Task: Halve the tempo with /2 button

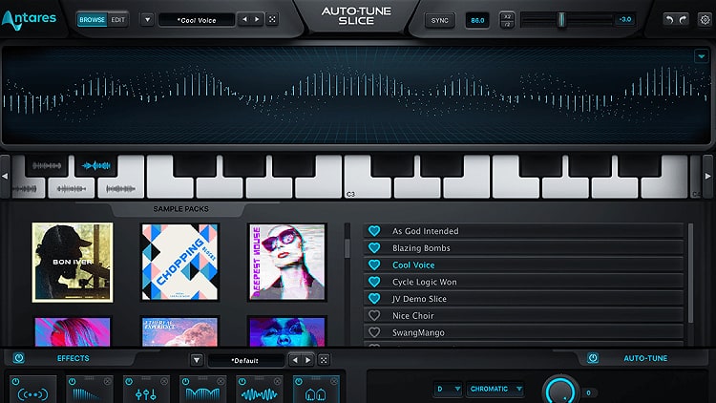Action: pos(507,24)
